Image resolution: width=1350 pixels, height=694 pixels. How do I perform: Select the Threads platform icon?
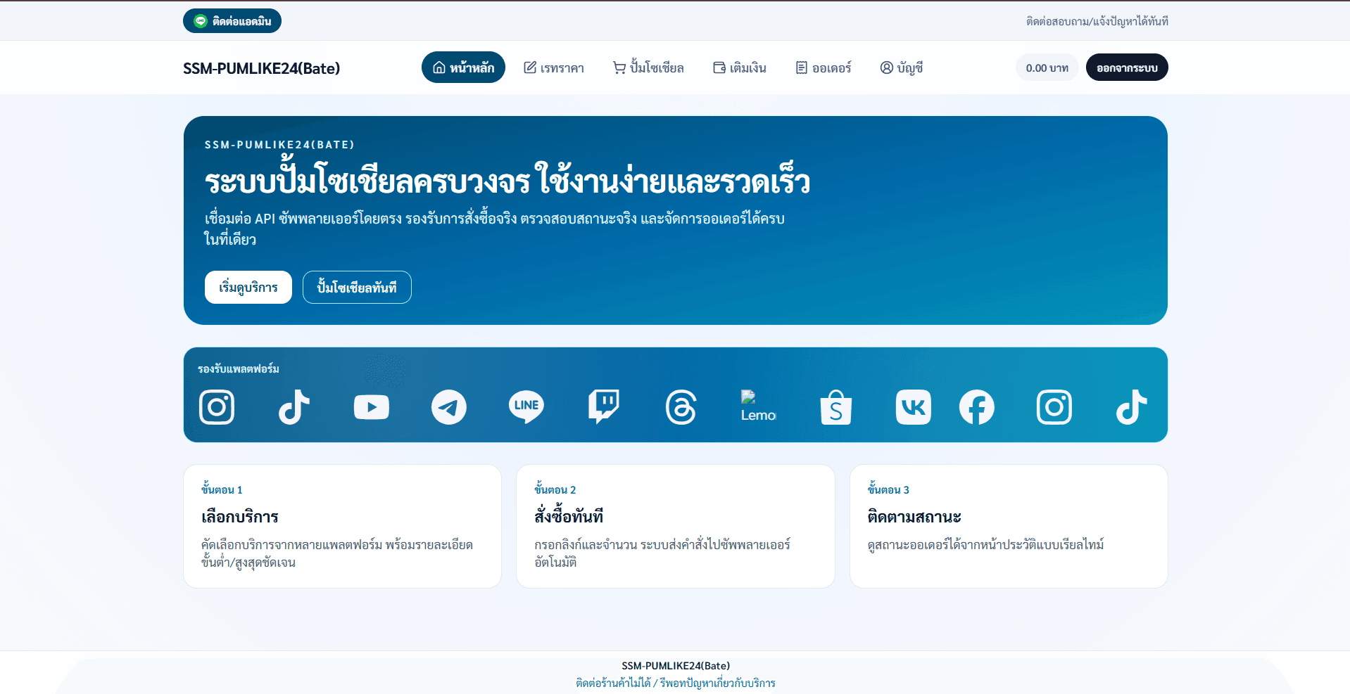(681, 407)
